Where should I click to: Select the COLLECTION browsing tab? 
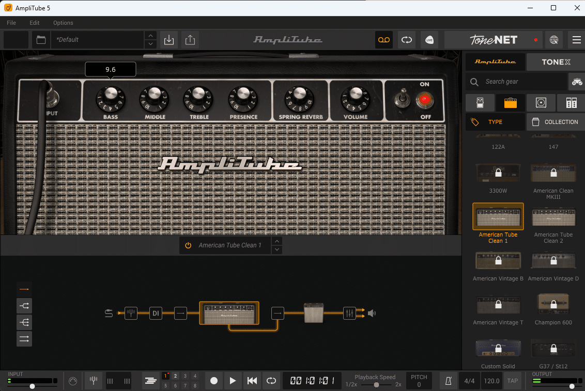[556, 122]
